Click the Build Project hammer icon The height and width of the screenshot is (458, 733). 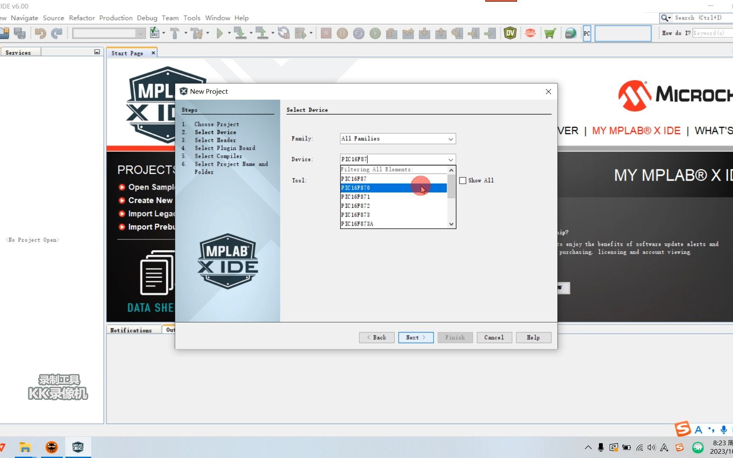coord(175,33)
